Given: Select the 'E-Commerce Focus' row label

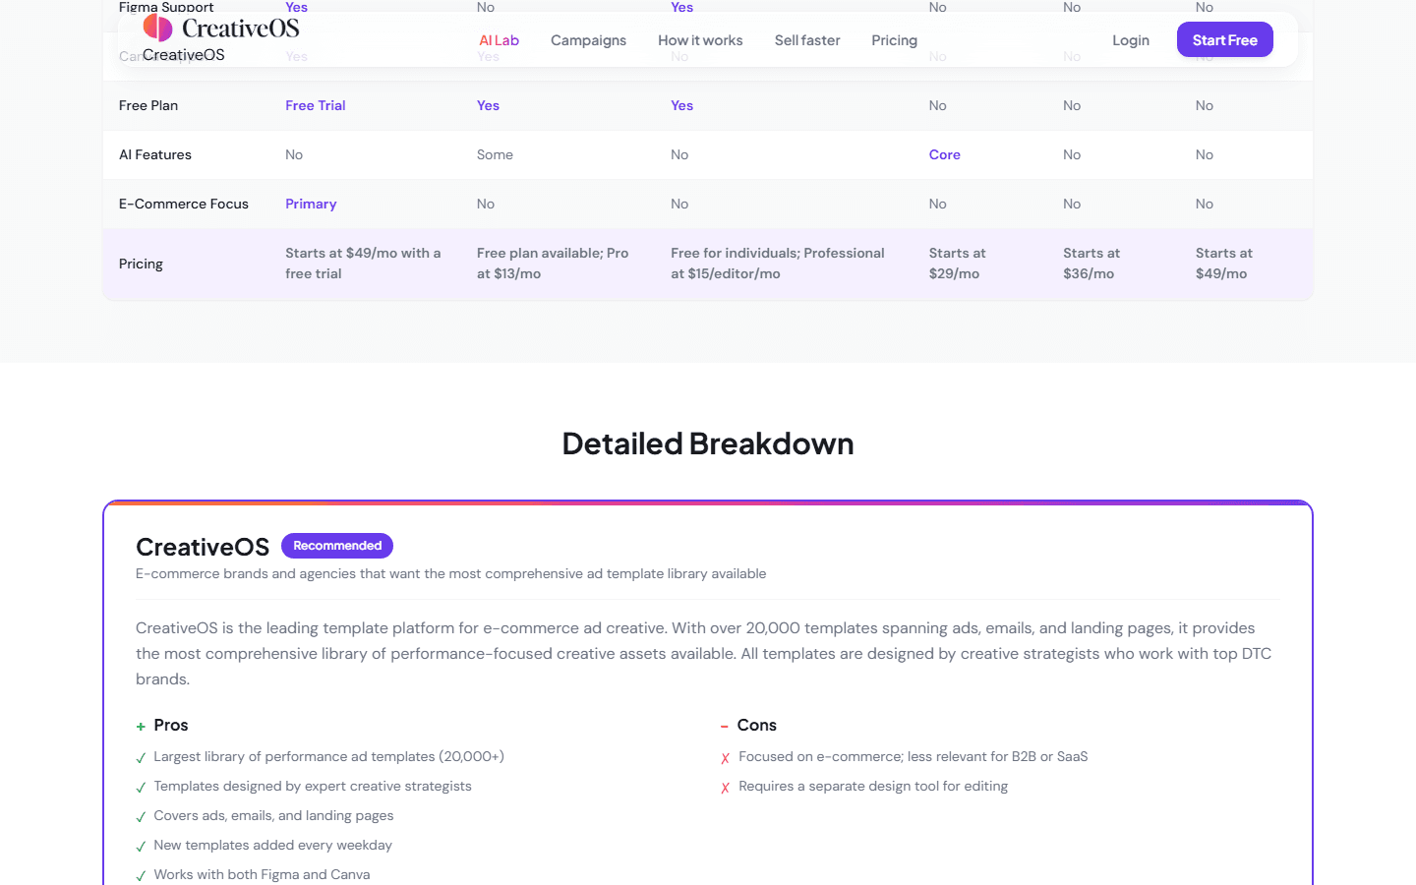Looking at the screenshot, I should point(184,204).
